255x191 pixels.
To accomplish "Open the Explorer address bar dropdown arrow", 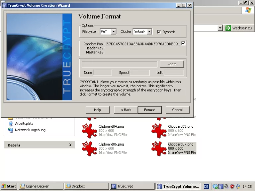I will (x=220, y=28).
